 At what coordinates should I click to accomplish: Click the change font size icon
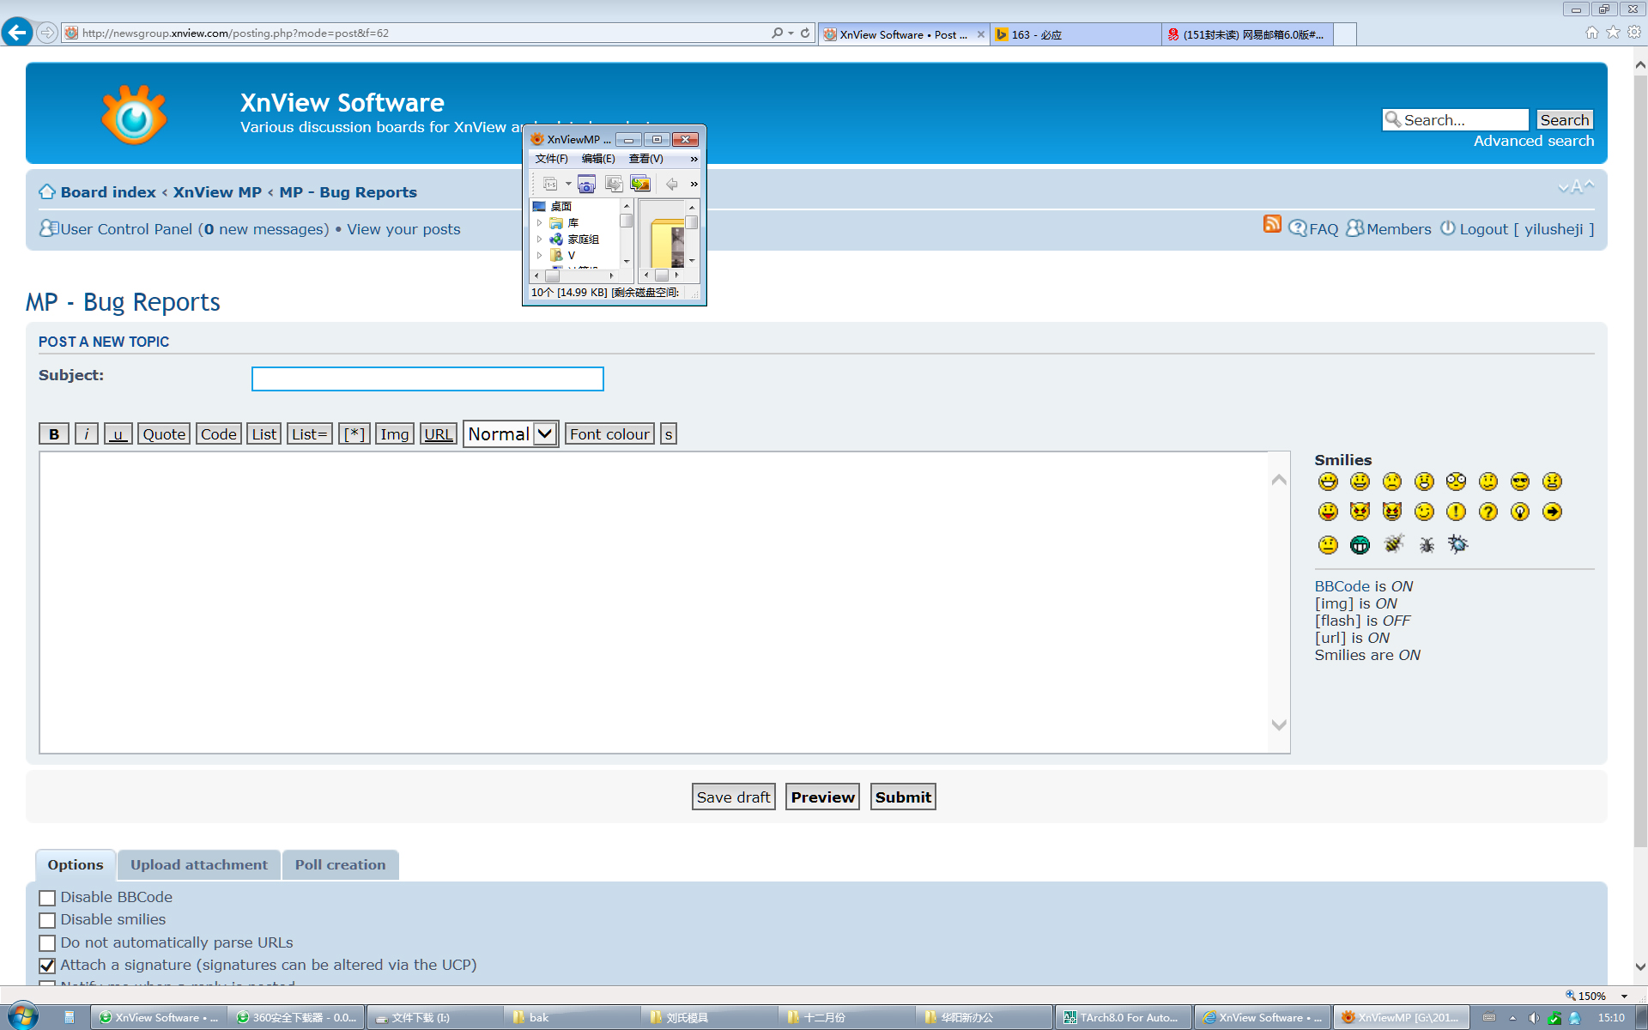1576,187
